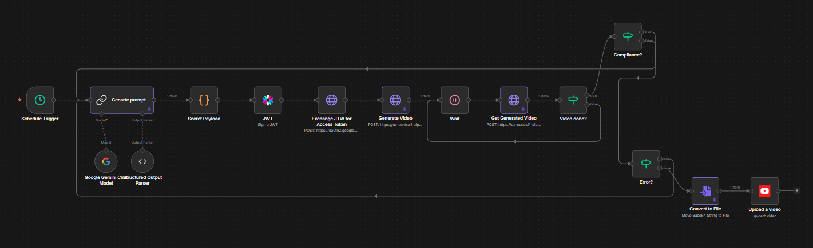Click the true output of Video done?
Viewport: 813px width, 248px height.
(x=588, y=96)
